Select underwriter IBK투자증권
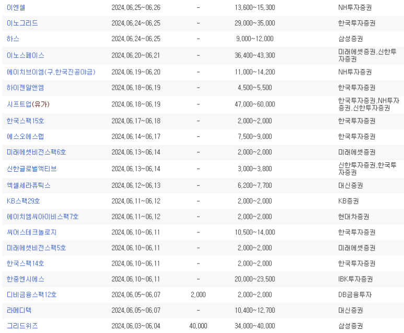This screenshot has width=404, height=333. pos(355,279)
